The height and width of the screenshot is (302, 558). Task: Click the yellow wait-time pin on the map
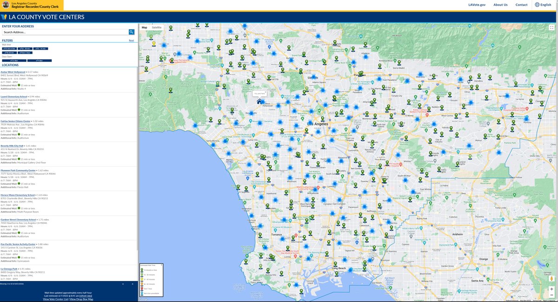153,44
